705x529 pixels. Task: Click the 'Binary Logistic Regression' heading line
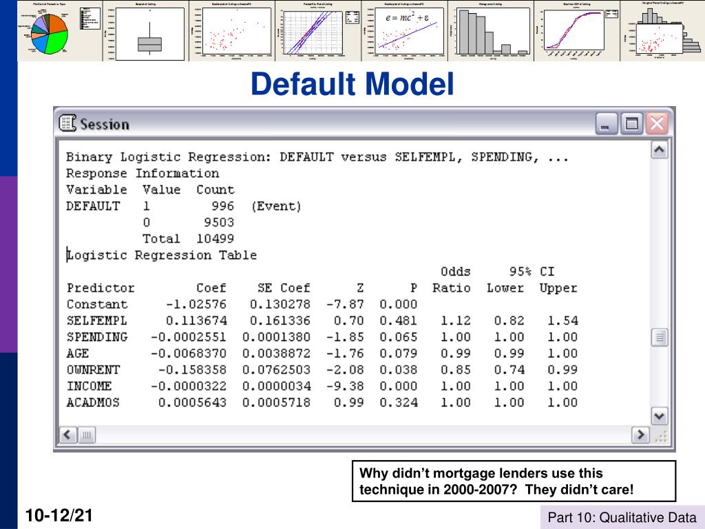click(317, 157)
